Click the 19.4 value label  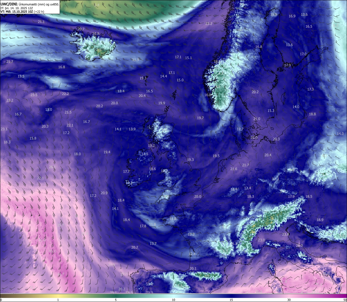point(107,152)
